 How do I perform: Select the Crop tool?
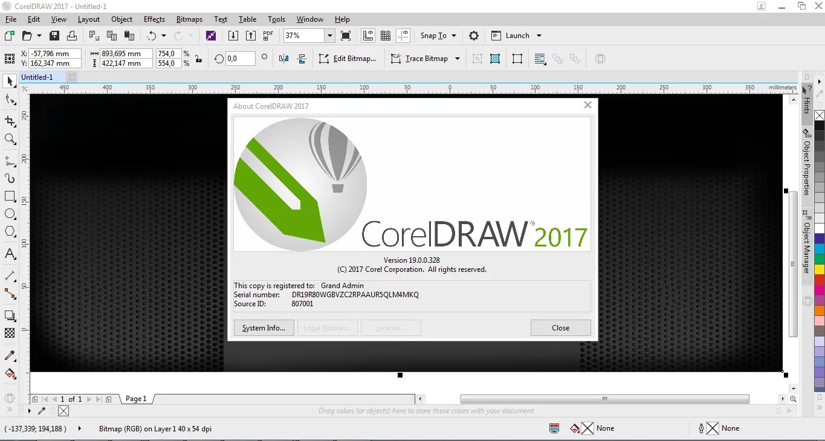pos(10,120)
